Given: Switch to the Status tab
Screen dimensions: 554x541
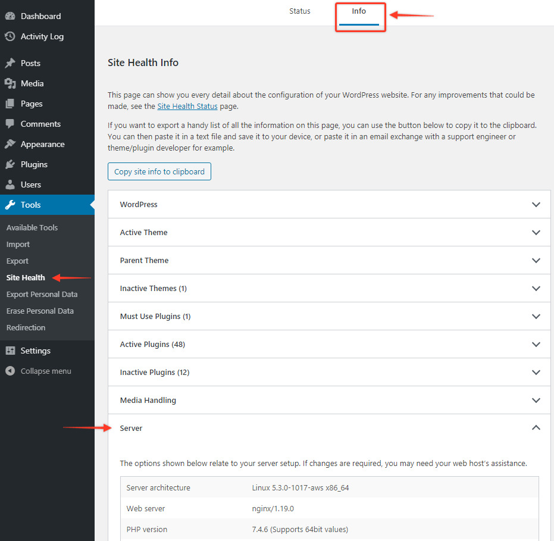Looking at the screenshot, I should [x=300, y=11].
